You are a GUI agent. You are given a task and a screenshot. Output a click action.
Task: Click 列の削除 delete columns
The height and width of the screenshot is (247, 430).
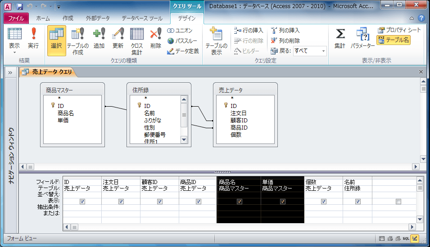click(285, 40)
